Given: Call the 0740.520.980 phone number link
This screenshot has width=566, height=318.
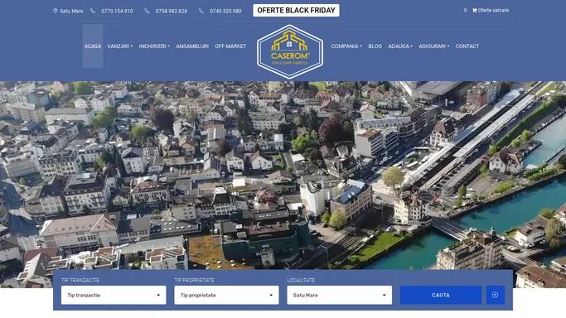Looking at the screenshot, I should tap(225, 11).
